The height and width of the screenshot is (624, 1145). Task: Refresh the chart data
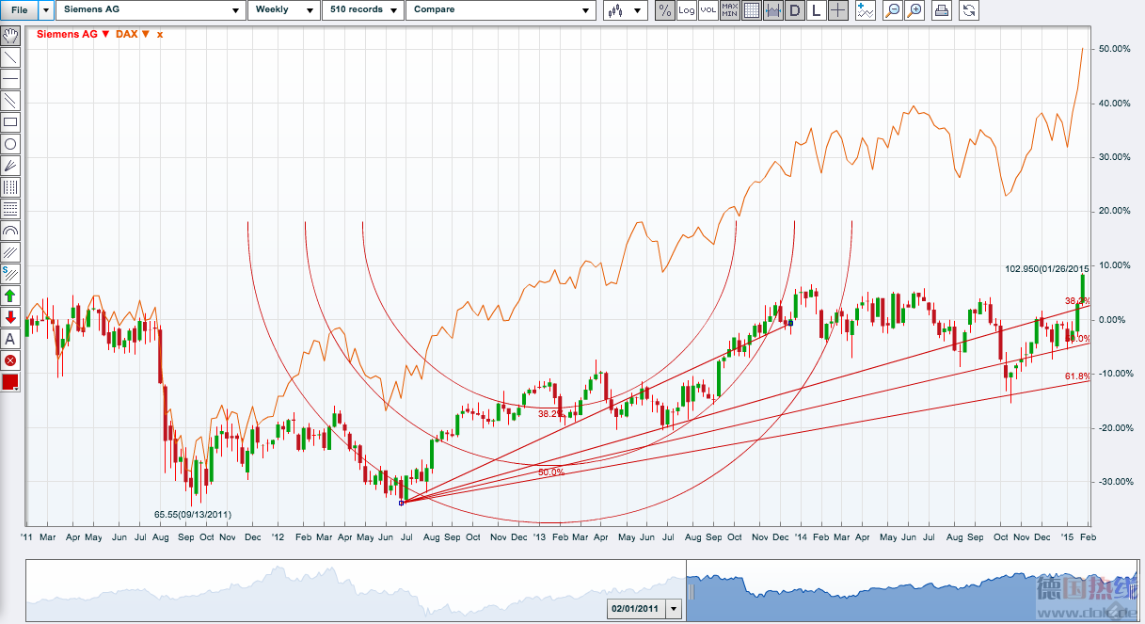point(968,10)
